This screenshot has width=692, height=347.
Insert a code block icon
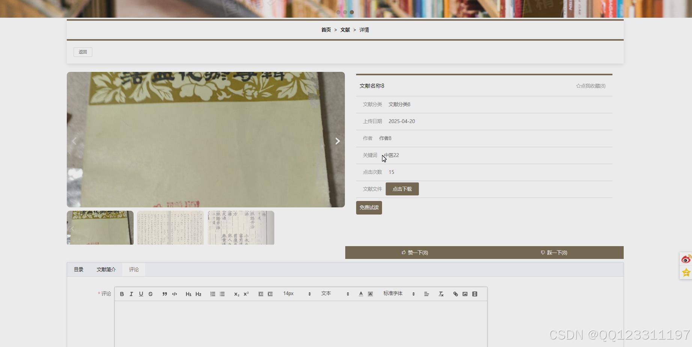(175, 294)
